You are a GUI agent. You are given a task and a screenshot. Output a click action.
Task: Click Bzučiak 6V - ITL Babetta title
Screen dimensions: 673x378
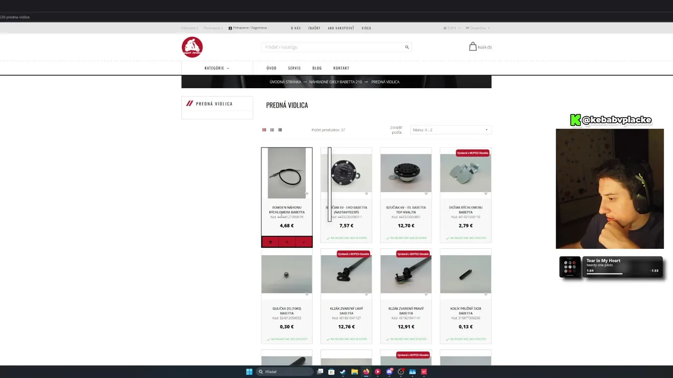[x=406, y=209]
